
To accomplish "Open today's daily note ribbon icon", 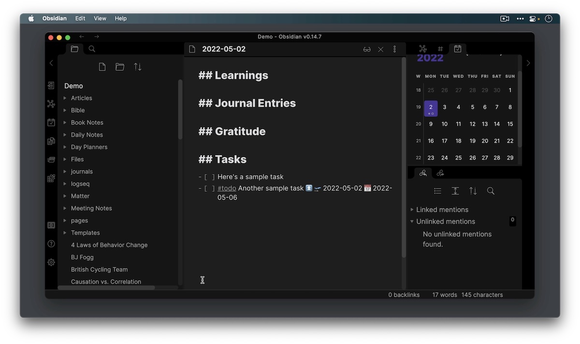I will (x=51, y=122).
